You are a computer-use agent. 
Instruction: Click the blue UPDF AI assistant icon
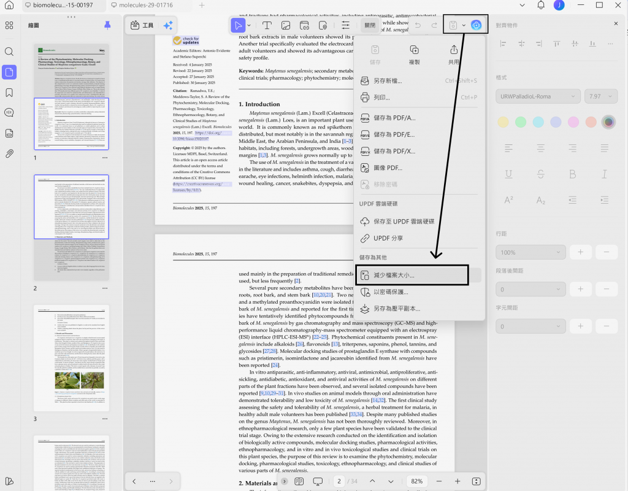(x=476, y=25)
